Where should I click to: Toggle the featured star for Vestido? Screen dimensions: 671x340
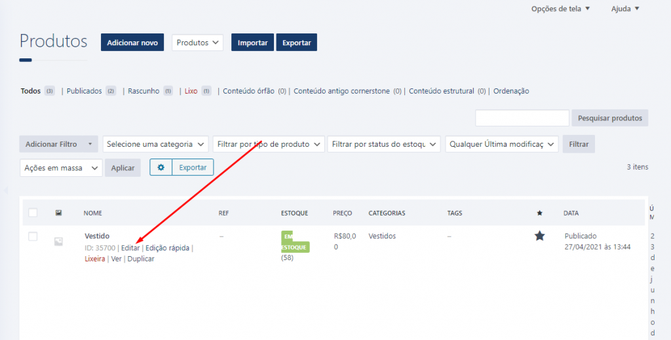pyautogui.click(x=540, y=236)
